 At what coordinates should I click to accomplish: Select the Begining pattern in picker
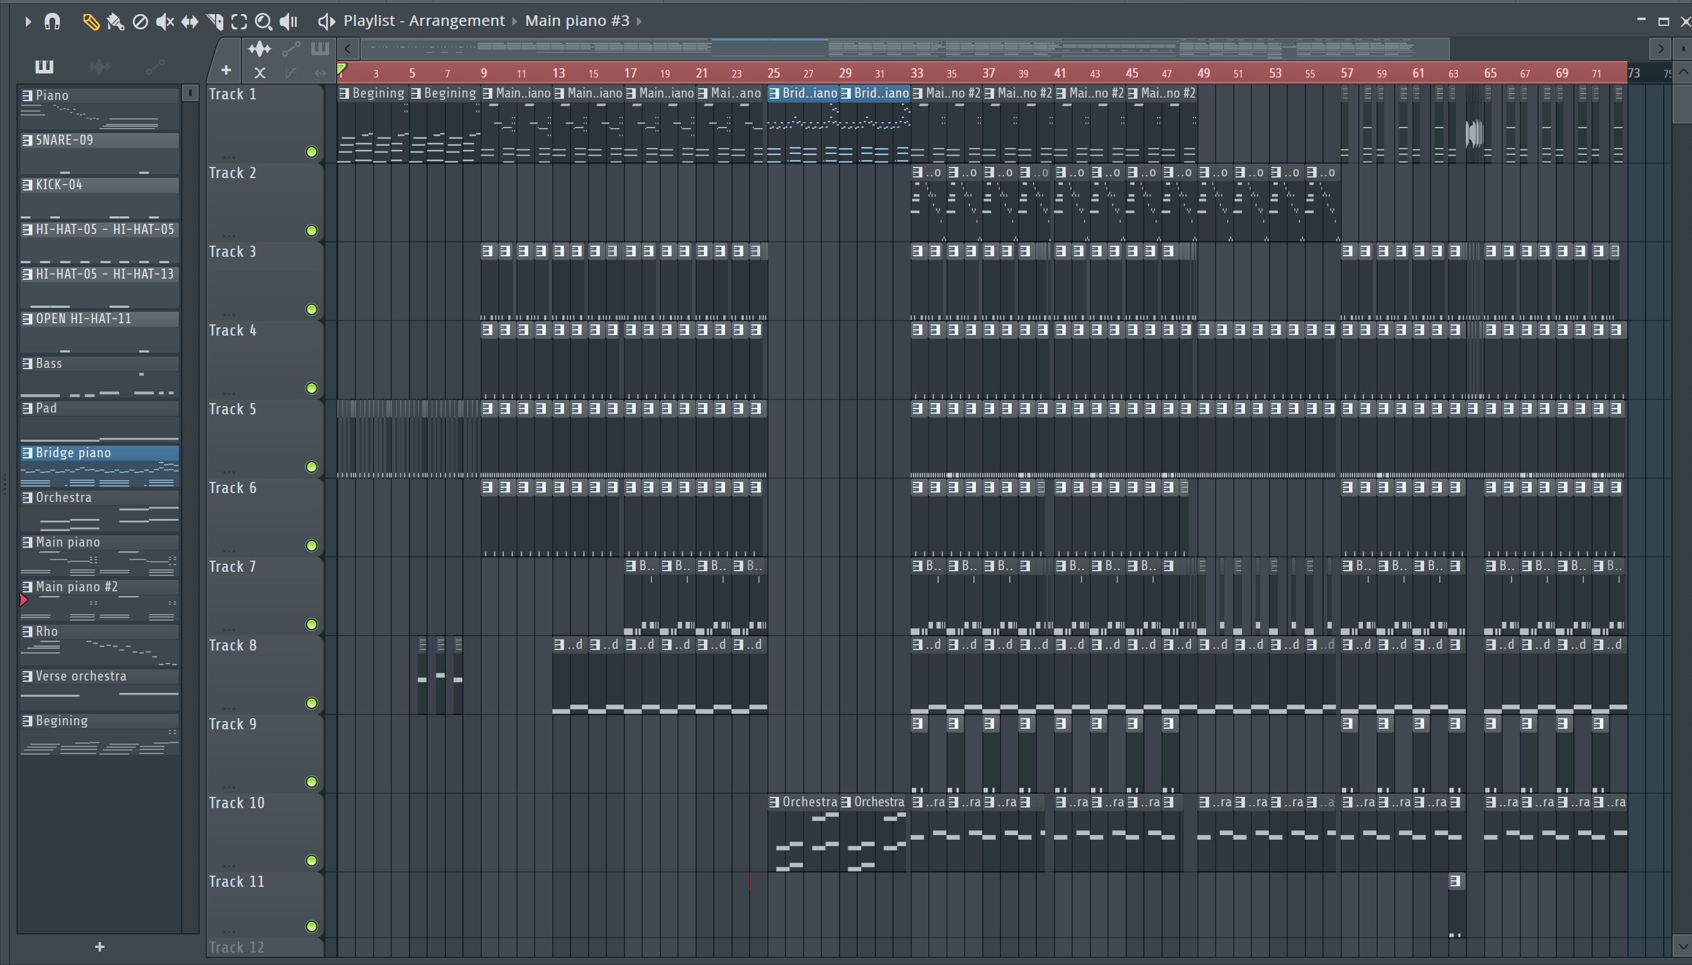click(99, 733)
